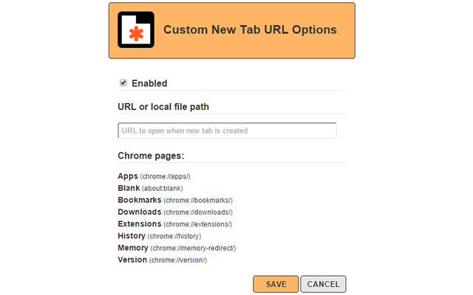The width and height of the screenshot is (473, 295).
Task: Save the new tab options
Action: (x=276, y=284)
